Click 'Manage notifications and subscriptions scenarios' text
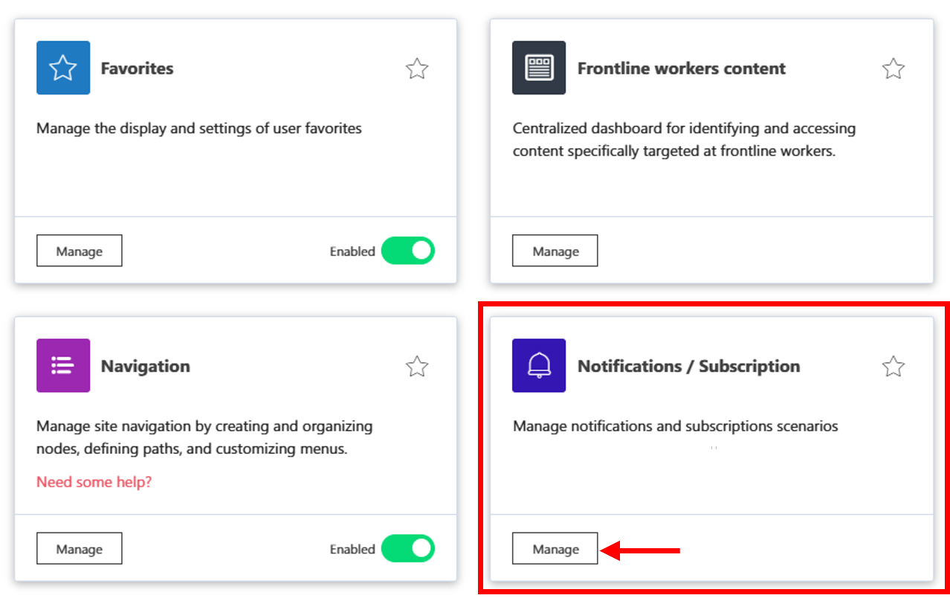Viewport: 950px width, 601px height. click(676, 426)
